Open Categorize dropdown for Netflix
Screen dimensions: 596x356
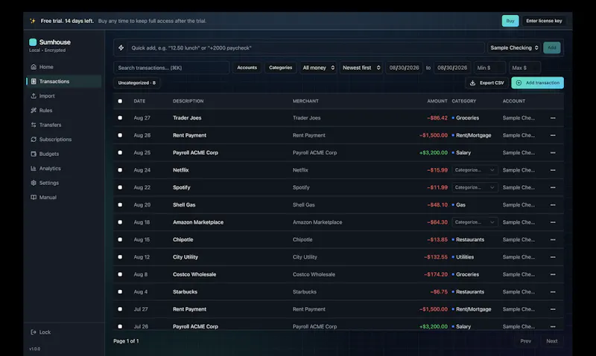click(475, 170)
